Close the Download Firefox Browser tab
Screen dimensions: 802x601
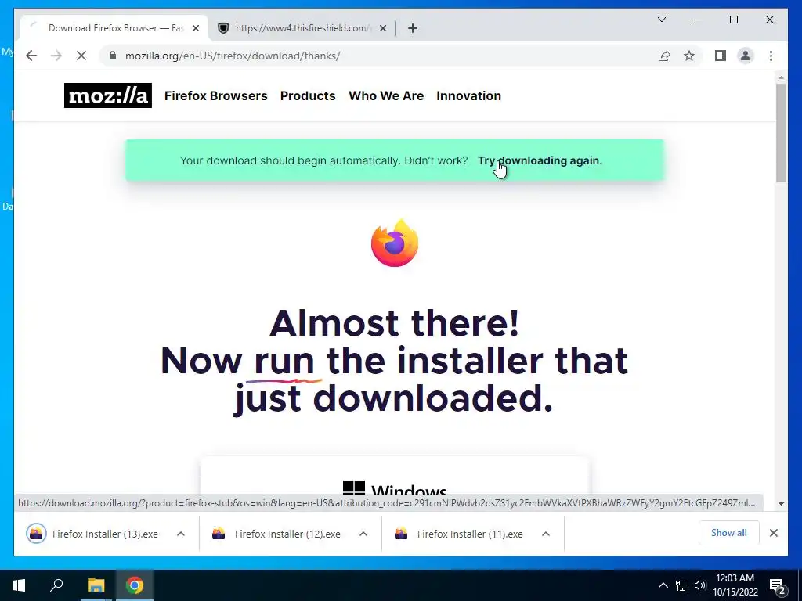[195, 28]
